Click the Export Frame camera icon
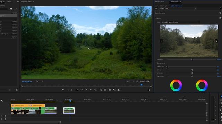 point(110,90)
